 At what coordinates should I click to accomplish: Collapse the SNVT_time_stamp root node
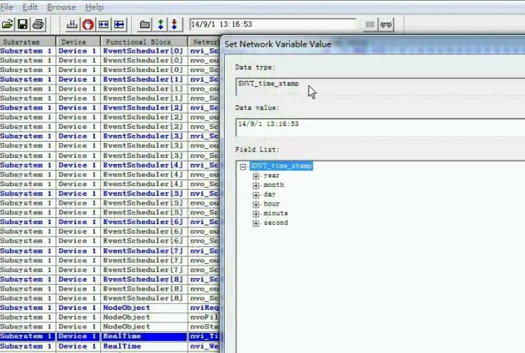point(243,166)
